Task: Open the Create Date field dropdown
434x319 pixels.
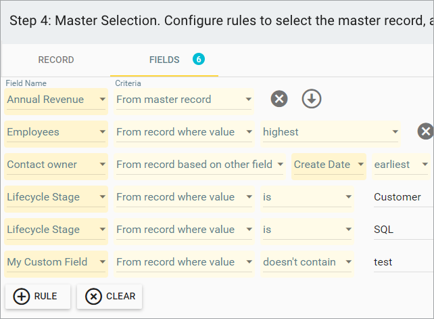Action: coord(328,165)
